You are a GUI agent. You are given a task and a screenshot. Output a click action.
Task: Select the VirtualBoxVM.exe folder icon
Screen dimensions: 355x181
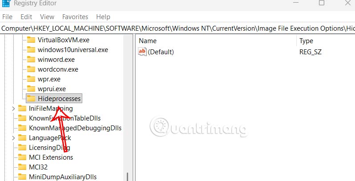pyautogui.click(x=31, y=40)
